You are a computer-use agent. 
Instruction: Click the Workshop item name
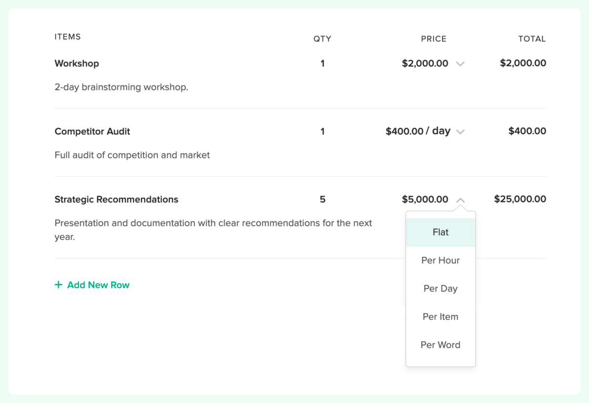[x=77, y=63]
